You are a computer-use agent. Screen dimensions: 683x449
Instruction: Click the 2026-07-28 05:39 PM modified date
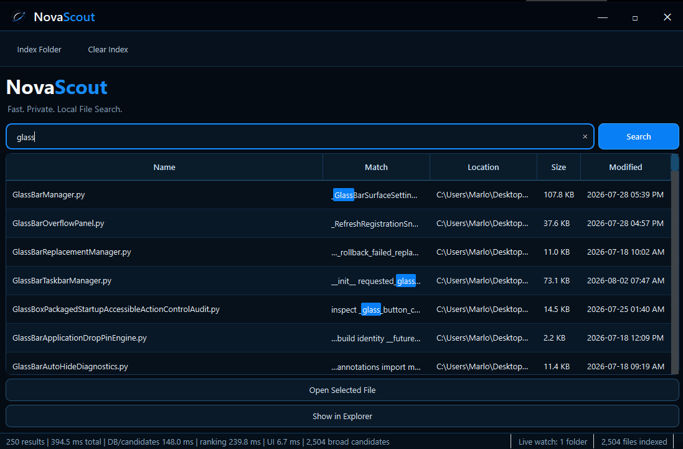[x=626, y=195]
